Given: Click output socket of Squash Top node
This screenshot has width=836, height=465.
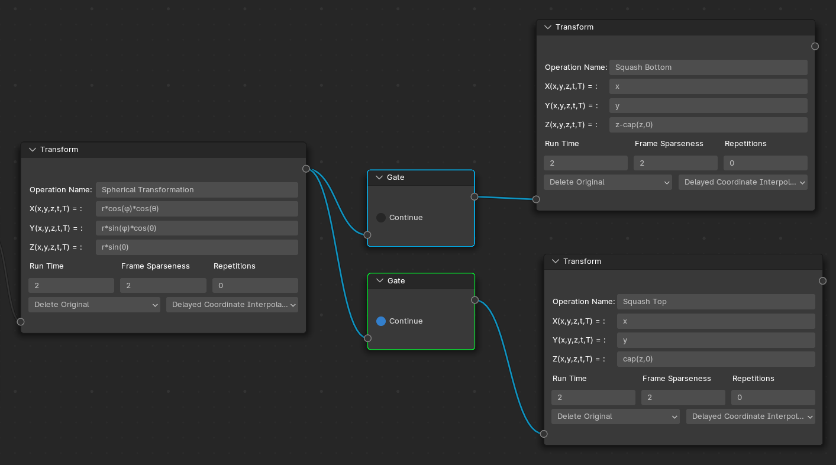Looking at the screenshot, I should pos(822,280).
